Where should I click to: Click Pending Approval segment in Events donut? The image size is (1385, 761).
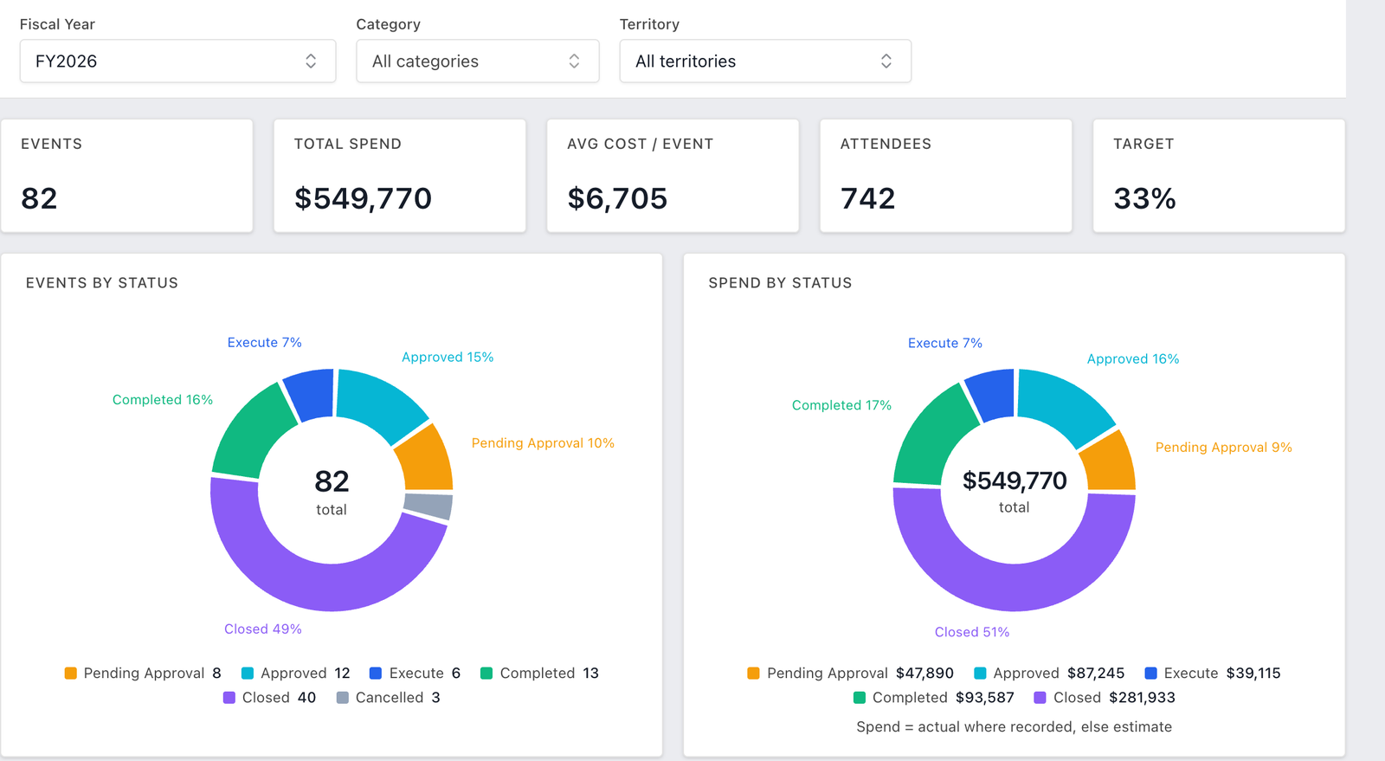pos(427,460)
